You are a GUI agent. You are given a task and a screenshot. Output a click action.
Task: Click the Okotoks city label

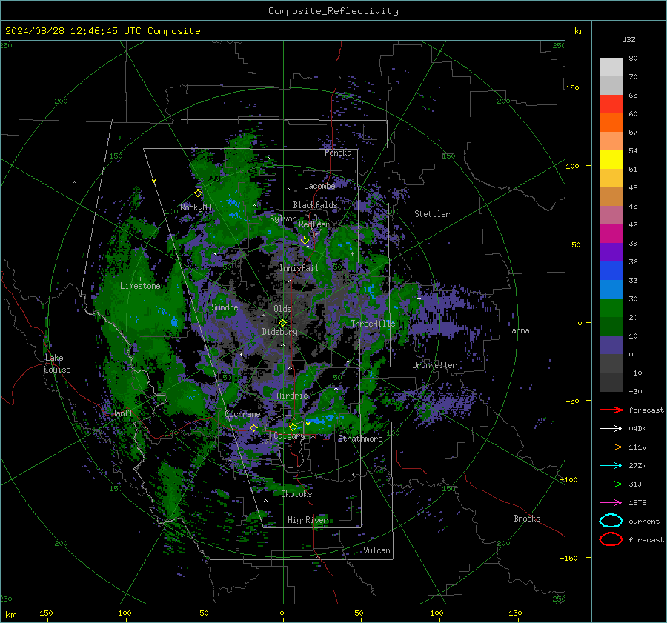pos(296,494)
